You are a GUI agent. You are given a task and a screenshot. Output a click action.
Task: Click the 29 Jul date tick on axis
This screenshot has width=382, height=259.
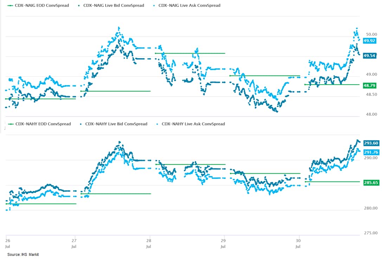(x=224, y=243)
